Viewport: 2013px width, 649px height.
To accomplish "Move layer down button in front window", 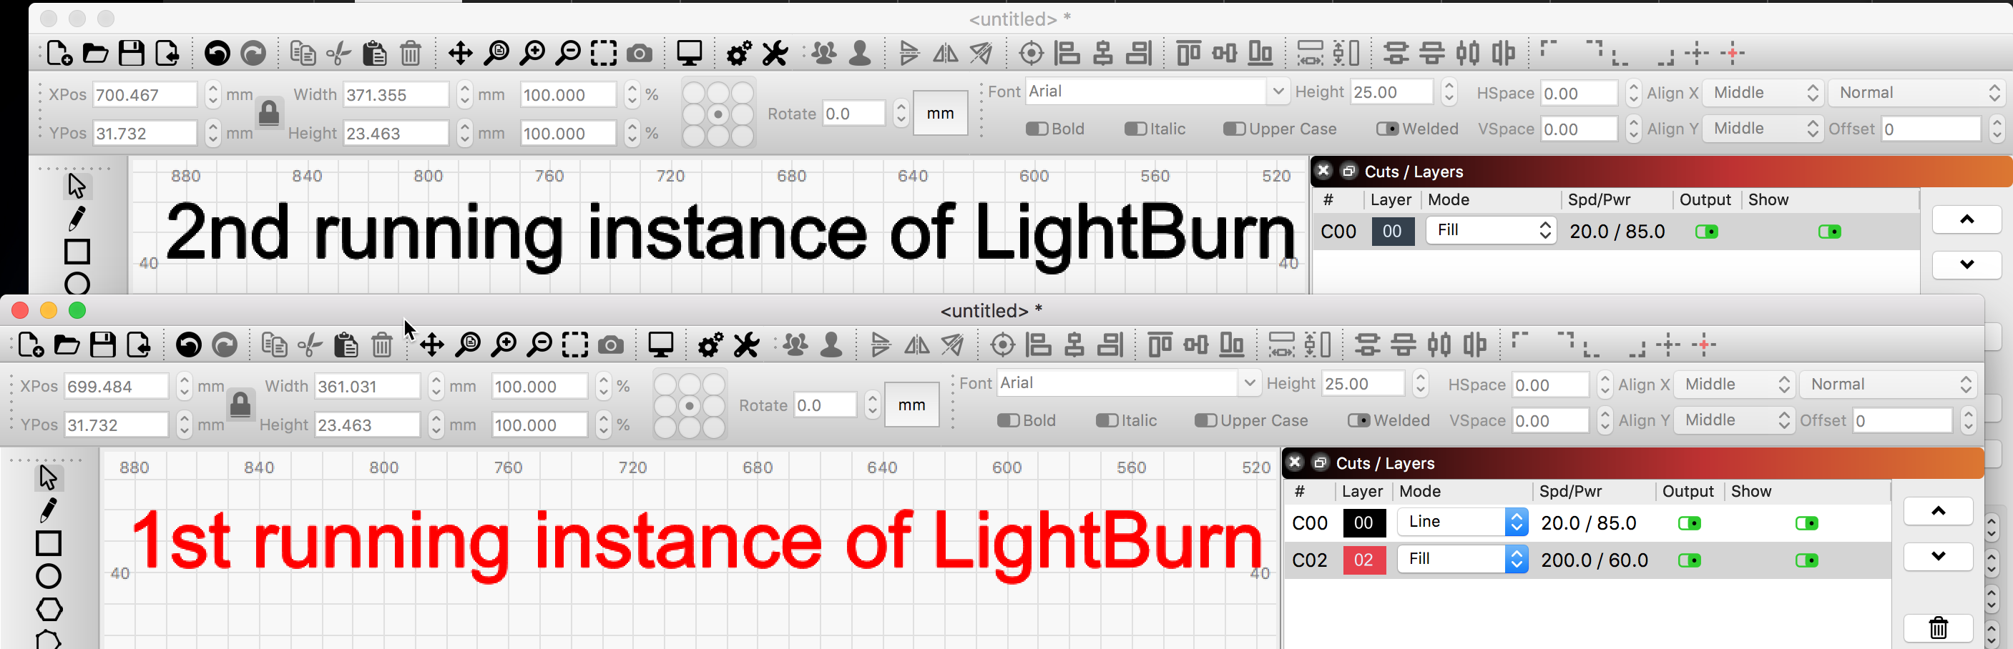I will (x=1938, y=556).
